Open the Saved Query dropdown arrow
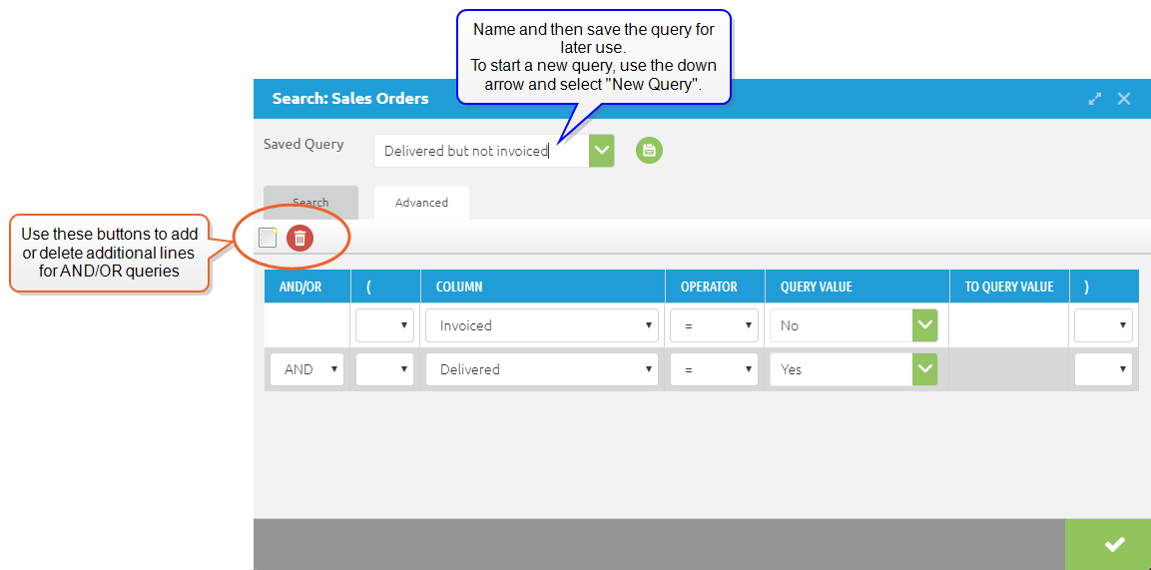The height and width of the screenshot is (570, 1151). 601,151
